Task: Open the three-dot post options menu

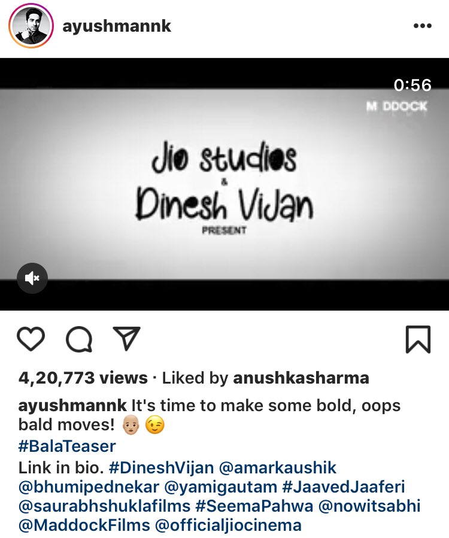Action: [423, 26]
